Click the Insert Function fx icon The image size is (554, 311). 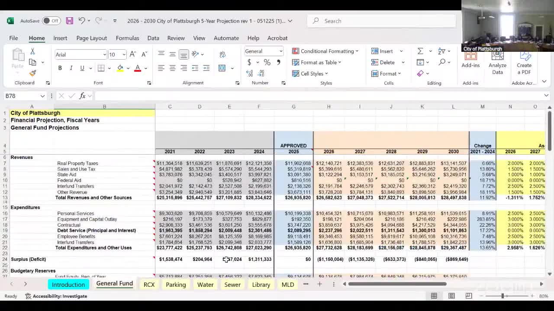pyautogui.click(x=82, y=96)
